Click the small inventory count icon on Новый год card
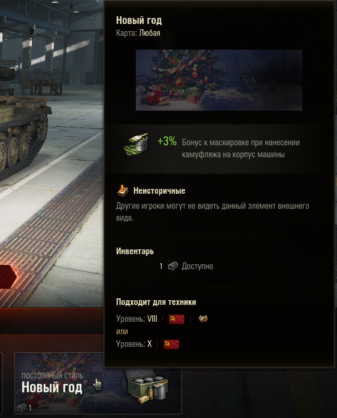 point(22,408)
